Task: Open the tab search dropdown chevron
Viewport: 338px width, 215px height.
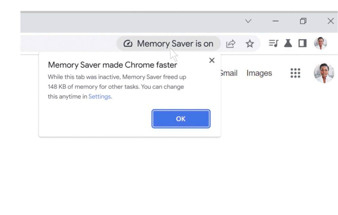Action: tap(248, 21)
